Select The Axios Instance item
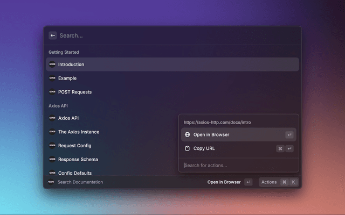The width and height of the screenshot is (345, 215). pyautogui.click(x=79, y=132)
